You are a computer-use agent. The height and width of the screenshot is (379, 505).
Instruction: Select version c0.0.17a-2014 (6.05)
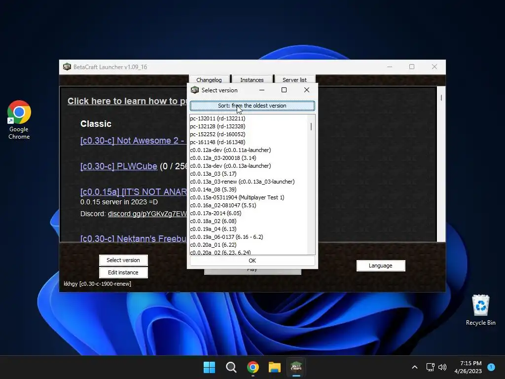pos(249,213)
